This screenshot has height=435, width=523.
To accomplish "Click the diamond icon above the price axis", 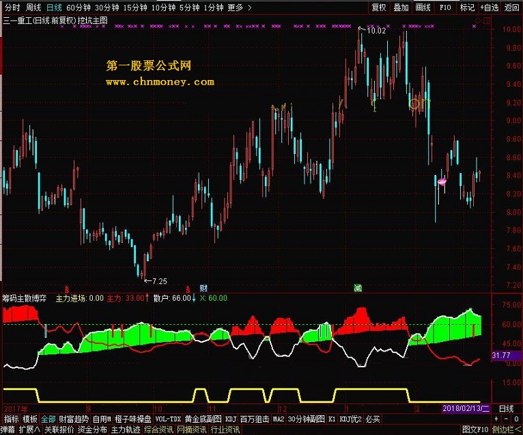I will [478, 21].
